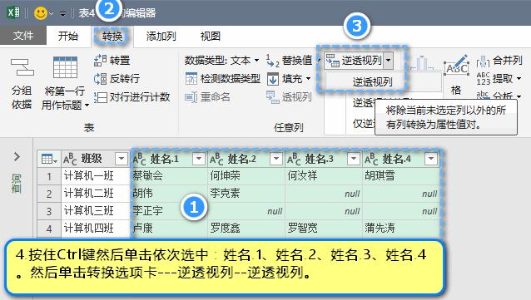Click cell 计算机一班
This screenshot has width=531, height=300.
tap(96, 176)
